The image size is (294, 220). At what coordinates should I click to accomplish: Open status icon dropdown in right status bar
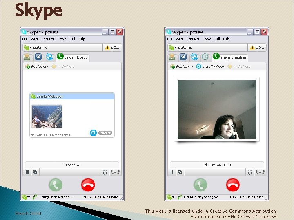click(x=171, y=197)
